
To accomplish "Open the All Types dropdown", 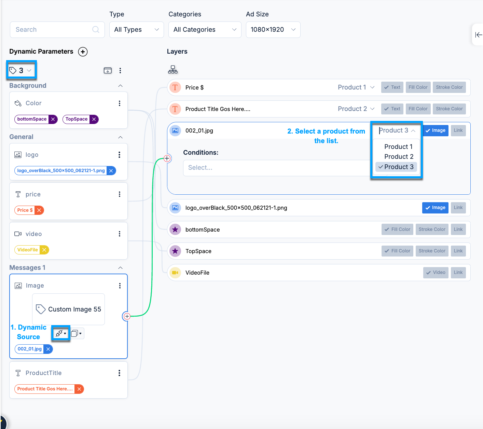I will [137, 30].
